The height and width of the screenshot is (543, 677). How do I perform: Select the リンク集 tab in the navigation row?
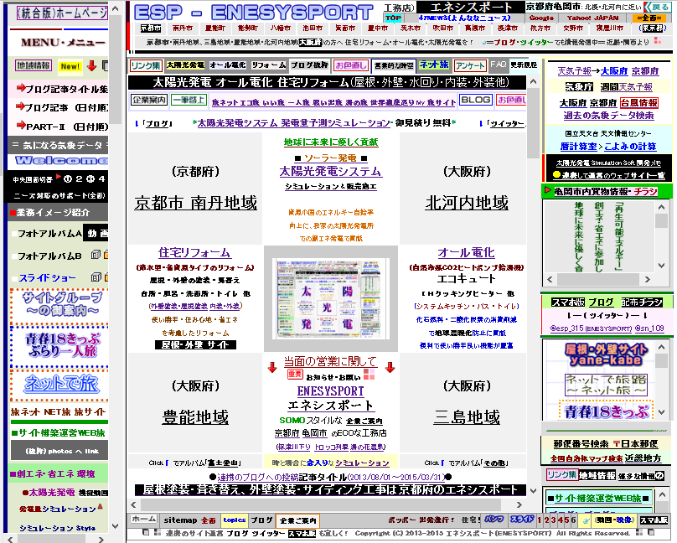[x=145, y=65]
